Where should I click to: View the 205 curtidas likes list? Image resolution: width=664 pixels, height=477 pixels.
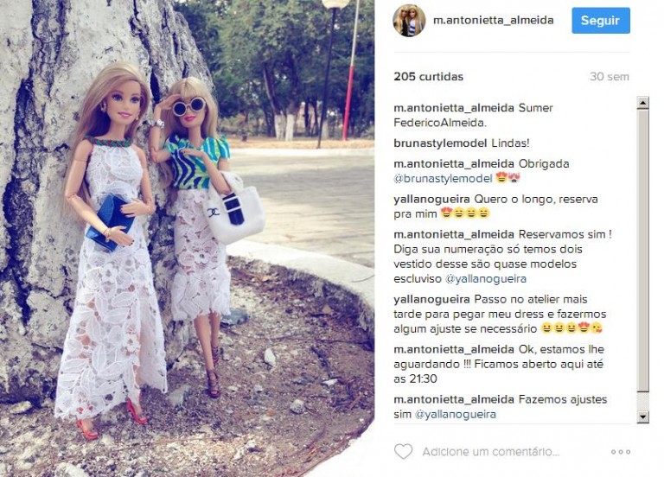(x=429, y=77)
